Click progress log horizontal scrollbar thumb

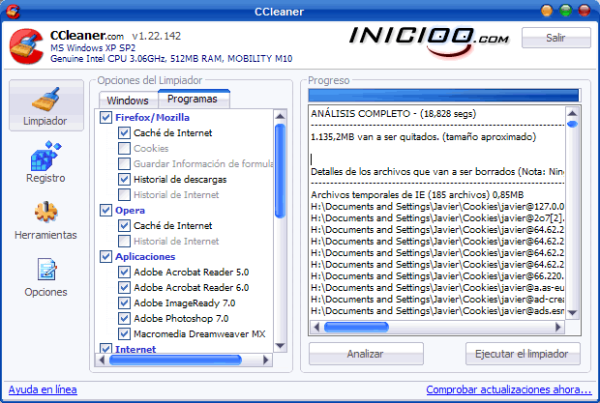coord(356,327)
